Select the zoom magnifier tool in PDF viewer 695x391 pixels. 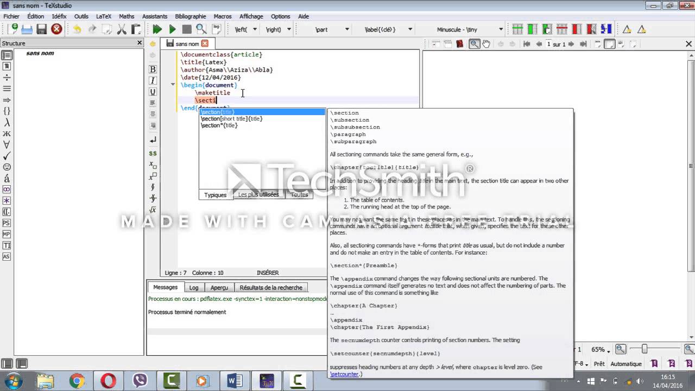[474, 44]
